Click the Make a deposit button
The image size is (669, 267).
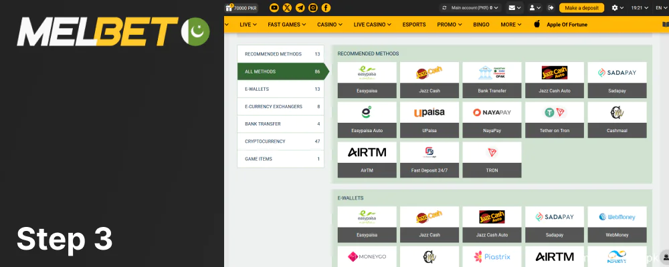(581, 7)
